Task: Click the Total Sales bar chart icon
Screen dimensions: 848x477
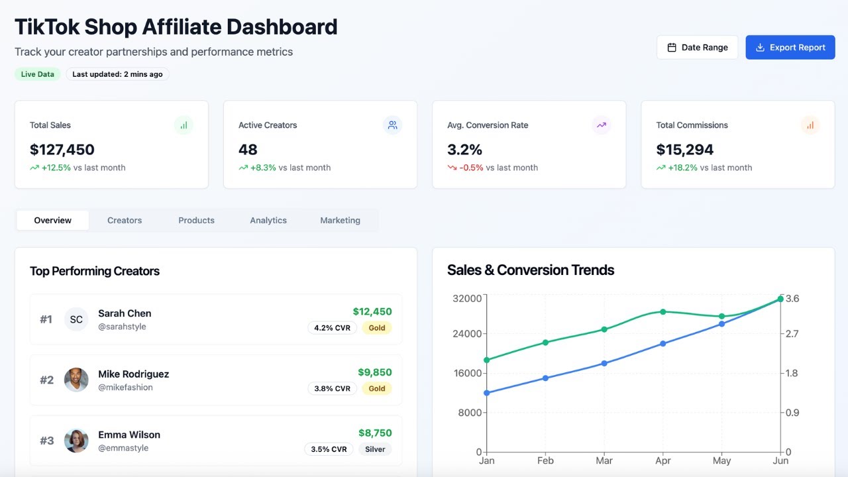Action: (x=184, y=125)
